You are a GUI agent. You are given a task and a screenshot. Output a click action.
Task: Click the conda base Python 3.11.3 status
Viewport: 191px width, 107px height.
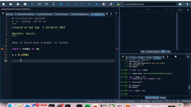point(98,101)
